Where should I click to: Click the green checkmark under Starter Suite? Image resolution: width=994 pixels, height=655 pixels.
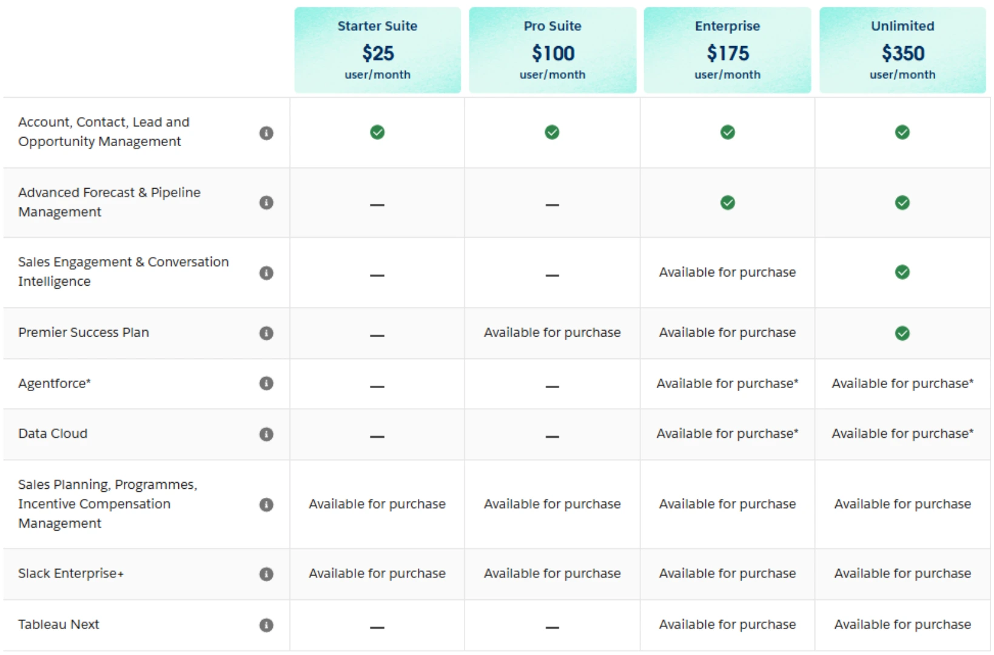click(x=377, y=132)
